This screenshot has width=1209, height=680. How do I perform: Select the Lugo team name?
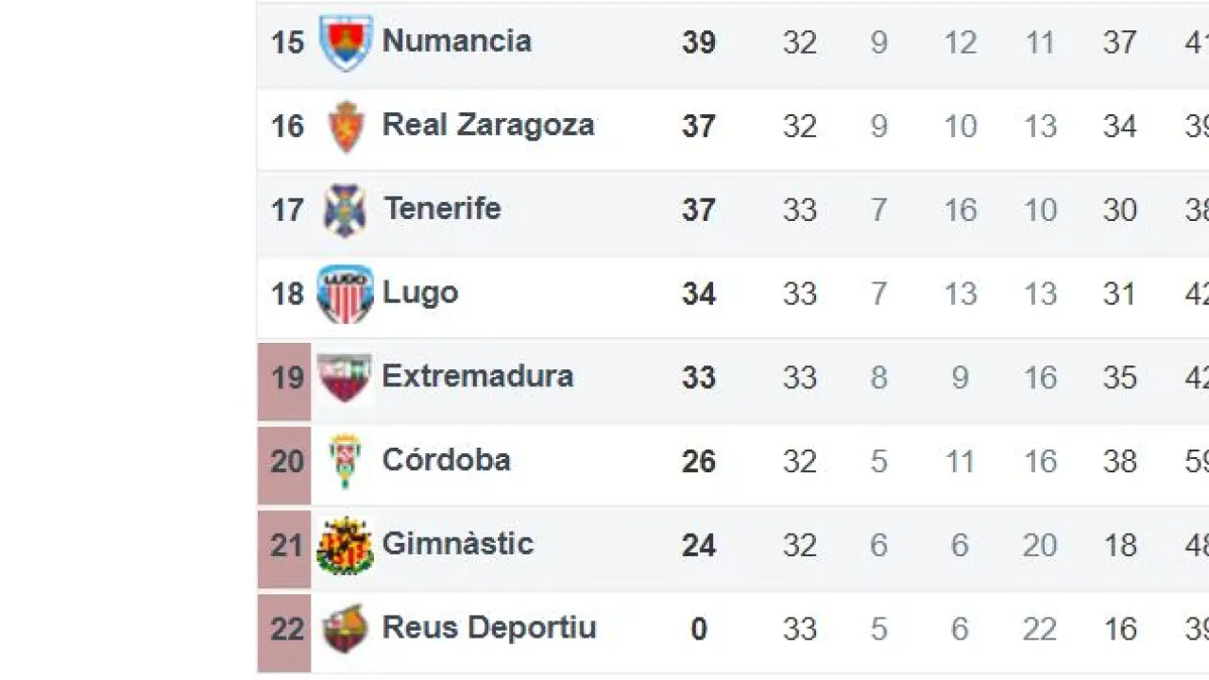coord(420,293)
